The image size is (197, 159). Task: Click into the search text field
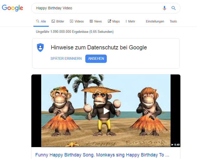click(96, 8)
